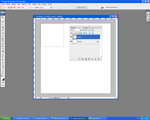Select the Dodge tool
Screen dimensions: 150x120
click(x=3, y=52)
